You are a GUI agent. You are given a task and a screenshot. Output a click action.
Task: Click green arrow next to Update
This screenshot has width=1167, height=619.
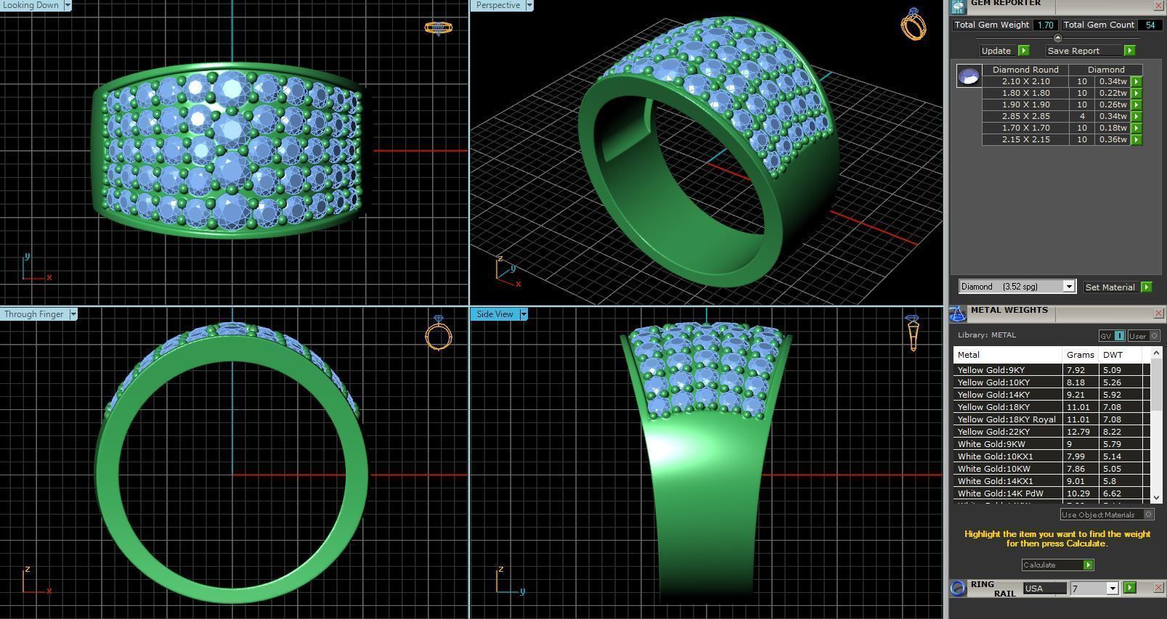(1023, 50)
